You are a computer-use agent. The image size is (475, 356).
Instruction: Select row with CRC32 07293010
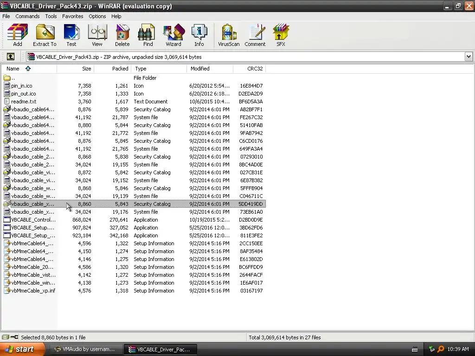[x=133, y=157]
